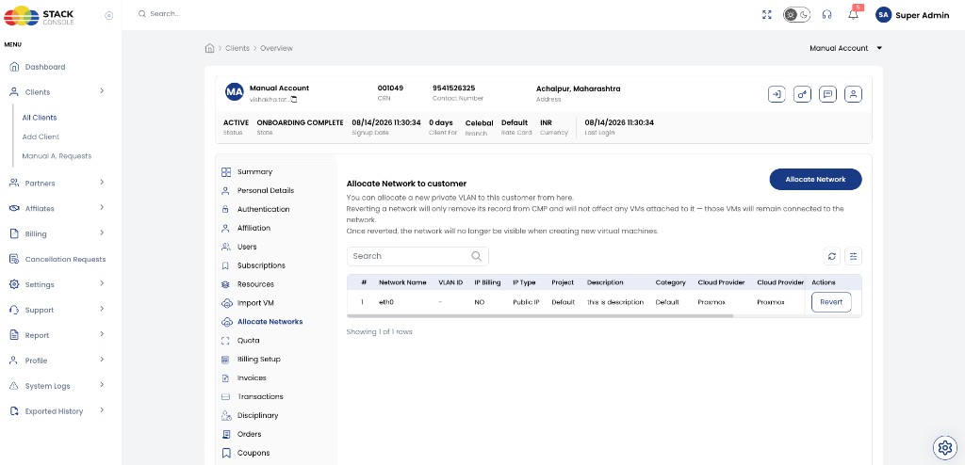Expand the Exported History sidebar menu
965x465 pixels.
(57, 410)
